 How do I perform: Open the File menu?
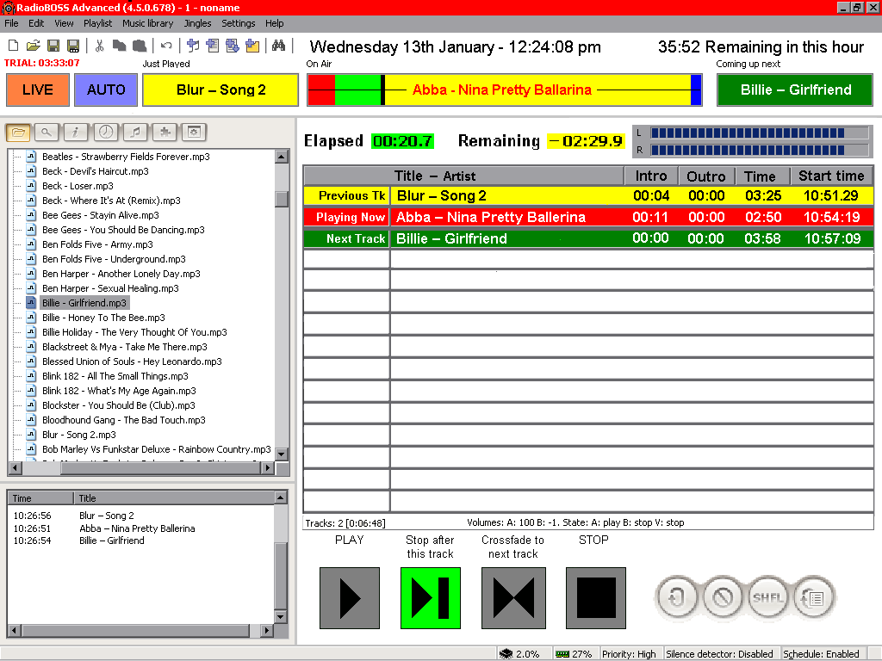point(11,23)
